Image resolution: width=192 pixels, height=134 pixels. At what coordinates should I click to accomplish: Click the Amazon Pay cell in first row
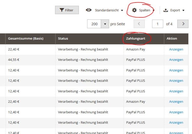[135, 49]
